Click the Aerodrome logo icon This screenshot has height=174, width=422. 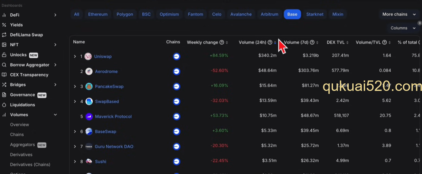[89, 71]
